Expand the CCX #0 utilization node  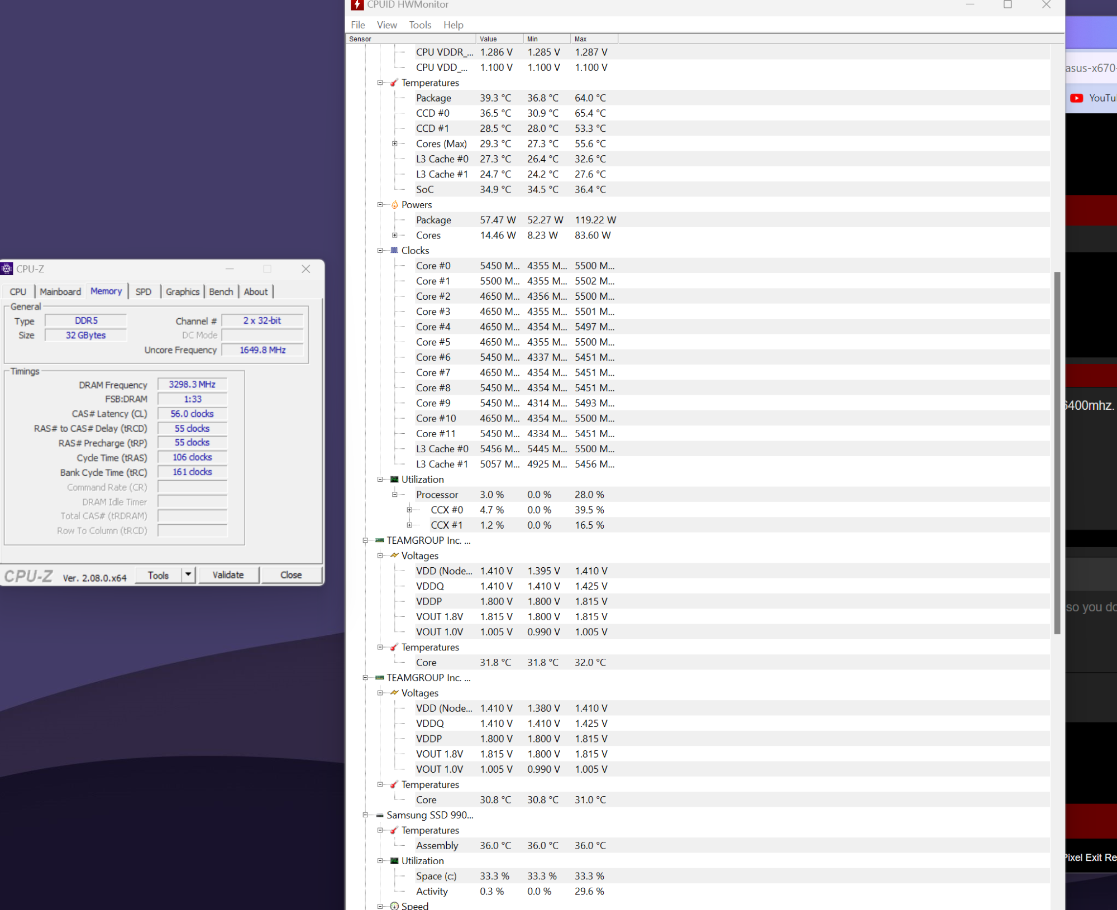click(x=409, y=510)
